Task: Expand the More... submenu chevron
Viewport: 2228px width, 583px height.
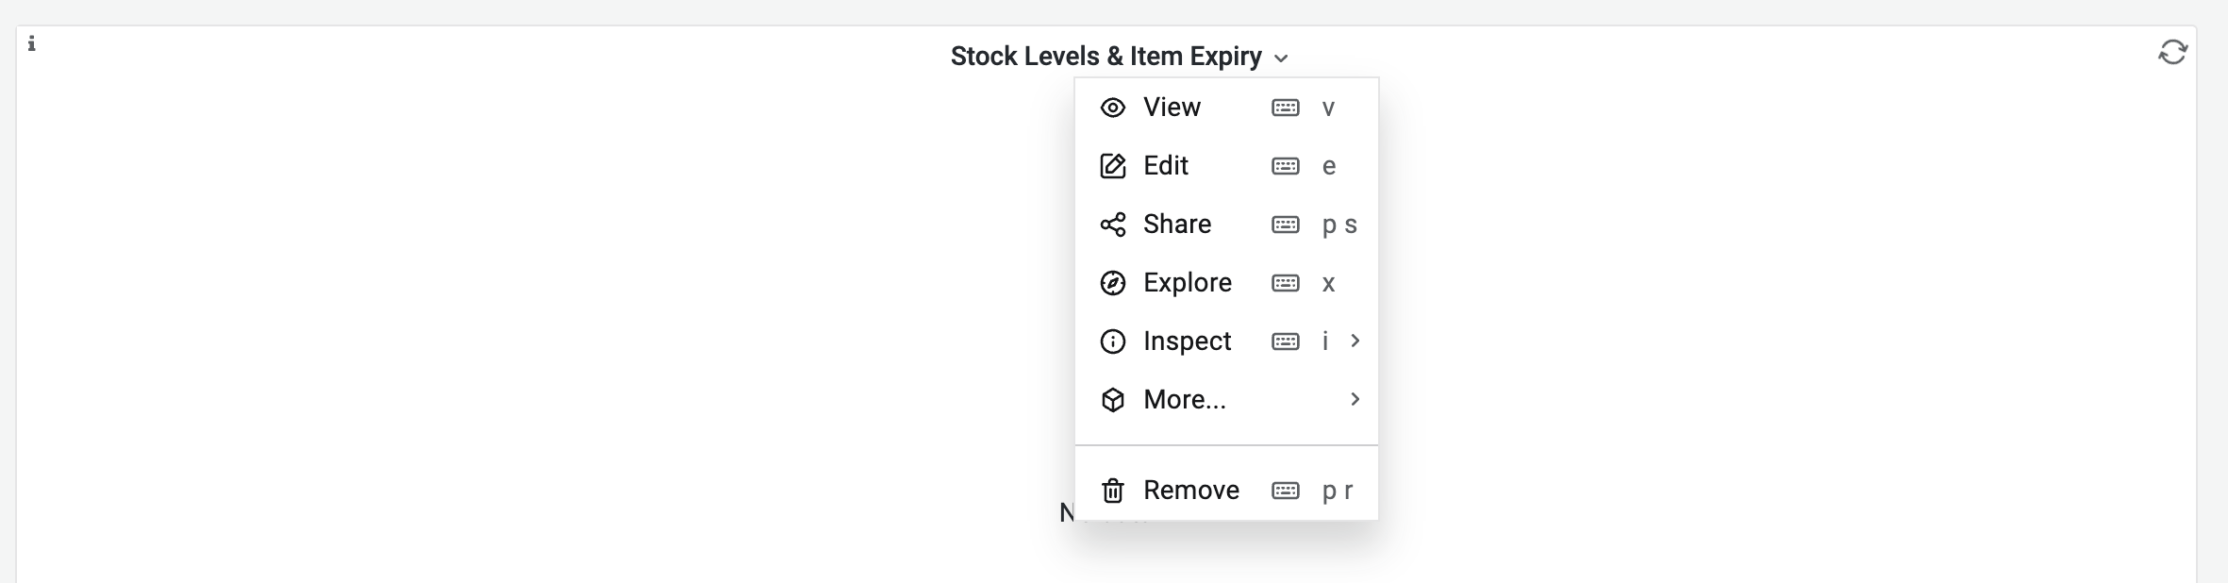Action: (1355, 399)
